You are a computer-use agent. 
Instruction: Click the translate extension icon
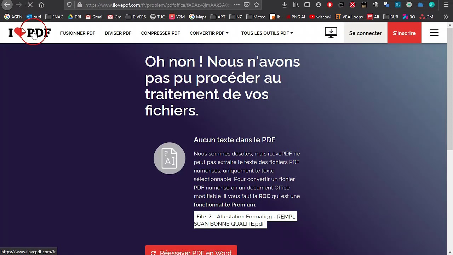pyautogui.click(x=386, y=5)
